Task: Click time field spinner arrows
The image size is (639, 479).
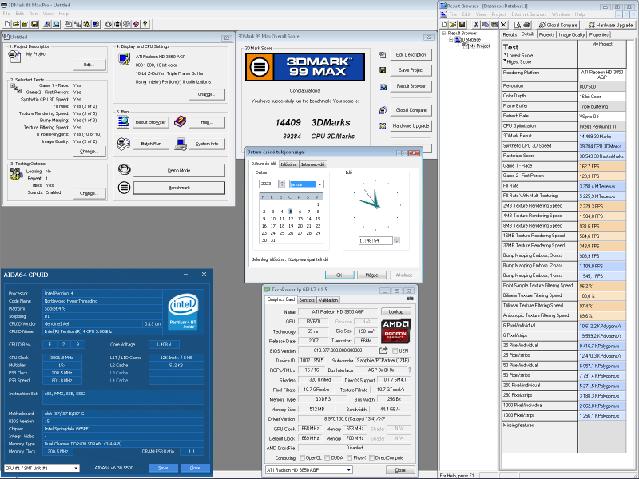Action: 396,240
